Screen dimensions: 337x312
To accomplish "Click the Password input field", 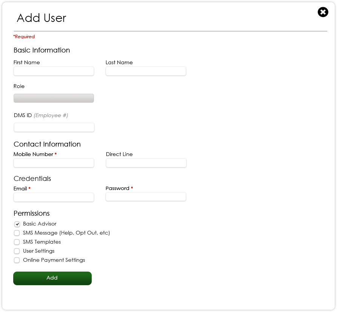I will pos(146,197).
